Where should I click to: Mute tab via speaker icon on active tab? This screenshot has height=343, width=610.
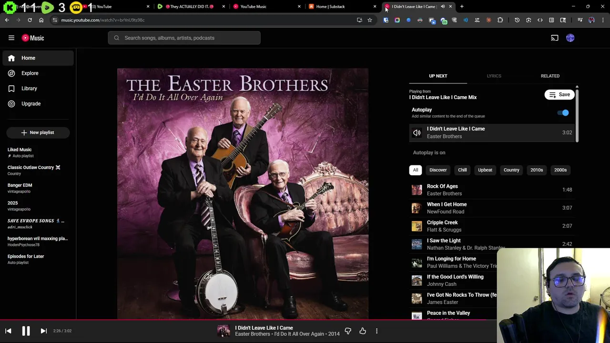(x=443, y=7)
